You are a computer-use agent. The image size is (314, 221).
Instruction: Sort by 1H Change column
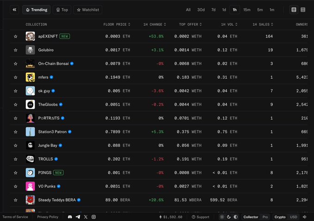(x=154, y=24)
